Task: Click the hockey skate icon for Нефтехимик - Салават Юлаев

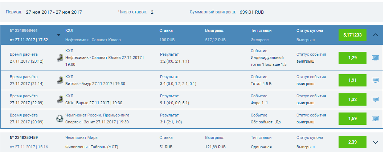Action: (60, 58)
